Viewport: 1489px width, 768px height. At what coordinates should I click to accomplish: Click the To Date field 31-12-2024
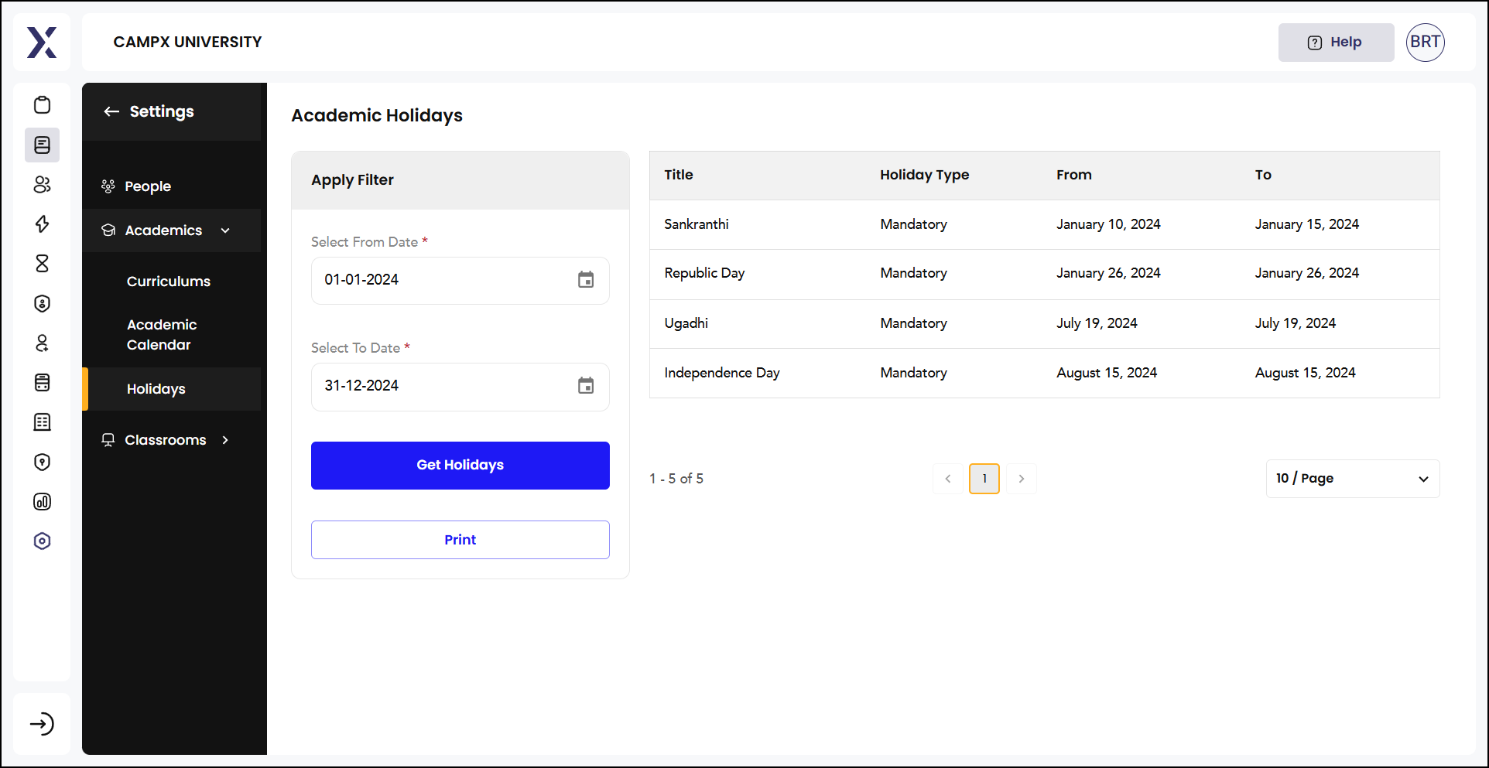[460, 387]
